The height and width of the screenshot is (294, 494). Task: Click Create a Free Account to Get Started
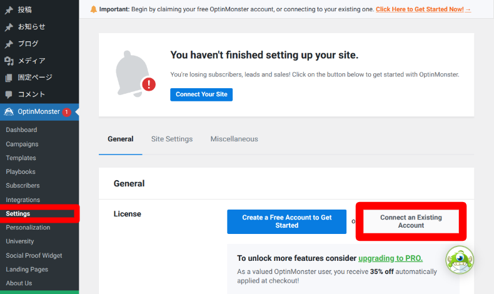[286, 221]
